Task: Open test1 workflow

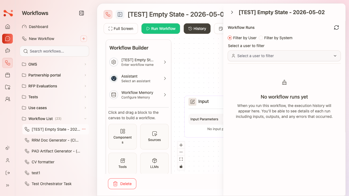Action: pyautogui.click(x=56, y=173)
